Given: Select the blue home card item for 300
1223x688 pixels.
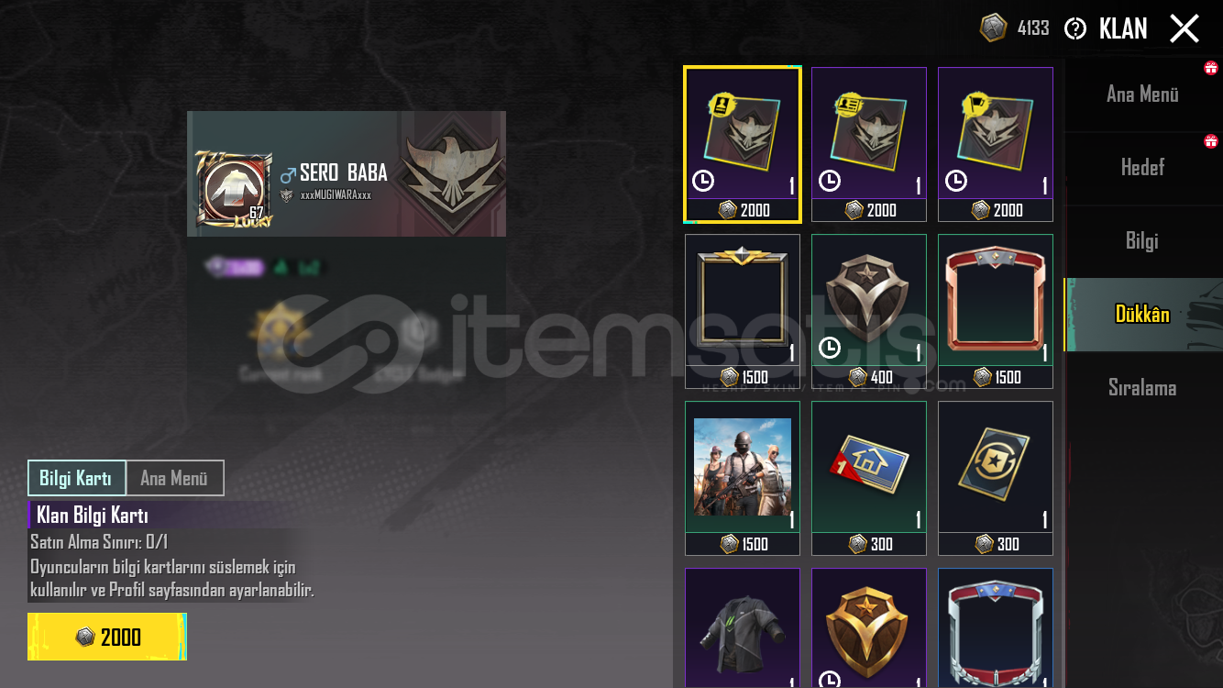Looking at the screenshot, I should [x=869, y=478].
